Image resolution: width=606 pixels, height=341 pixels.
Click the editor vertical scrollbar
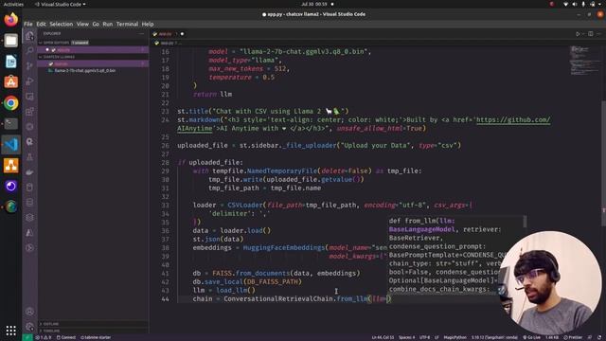tap(603, 163)
